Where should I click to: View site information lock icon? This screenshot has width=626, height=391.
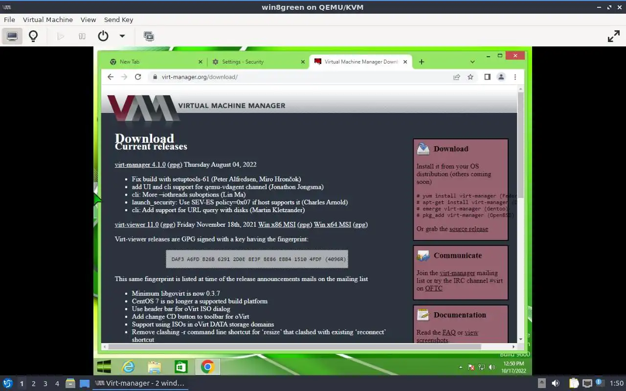tap(155, 77)
